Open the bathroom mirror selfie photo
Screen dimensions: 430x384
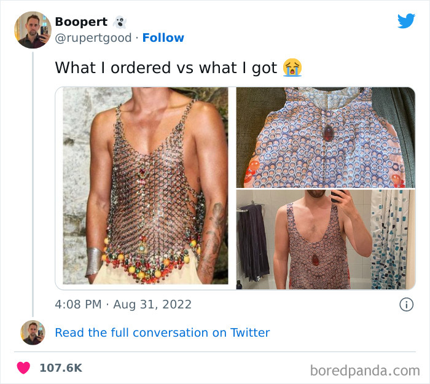(326, 240)
